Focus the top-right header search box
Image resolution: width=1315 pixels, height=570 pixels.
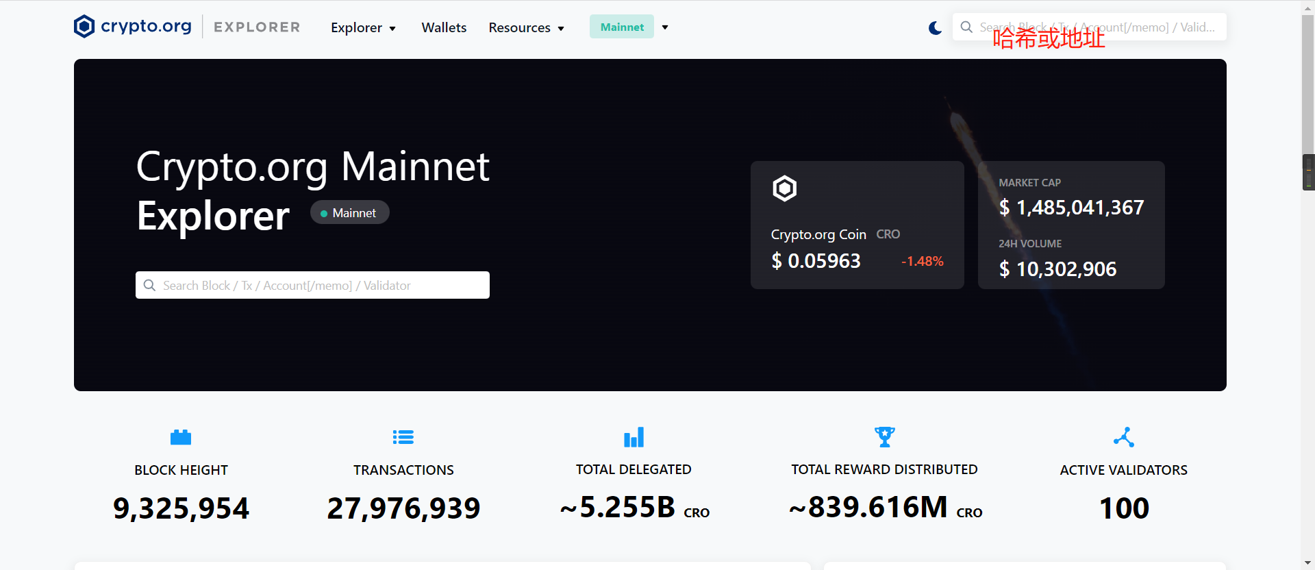[x=1096, y=27]
